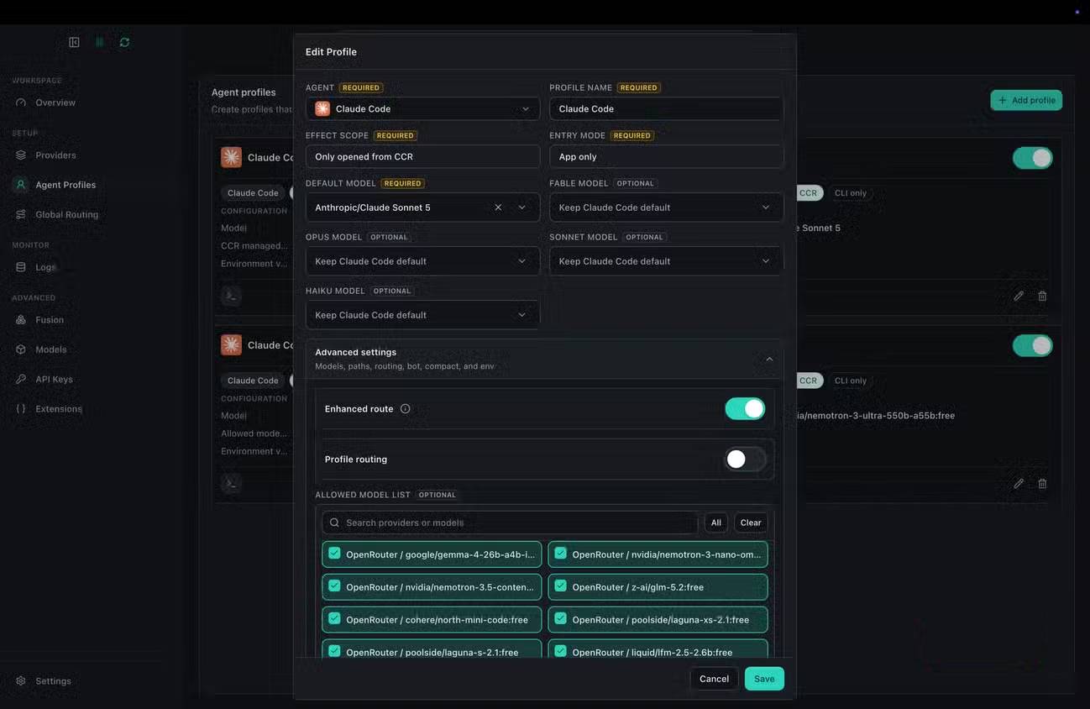Disable the first agent profile toggle

(1032, 158)
